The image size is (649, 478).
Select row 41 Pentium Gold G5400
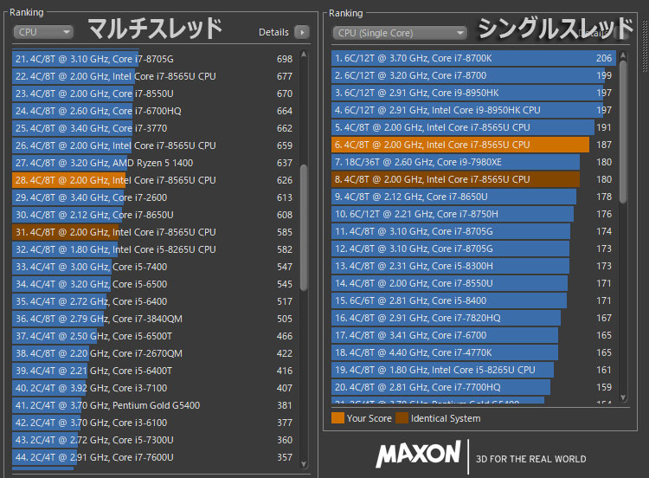pos(154,405)
